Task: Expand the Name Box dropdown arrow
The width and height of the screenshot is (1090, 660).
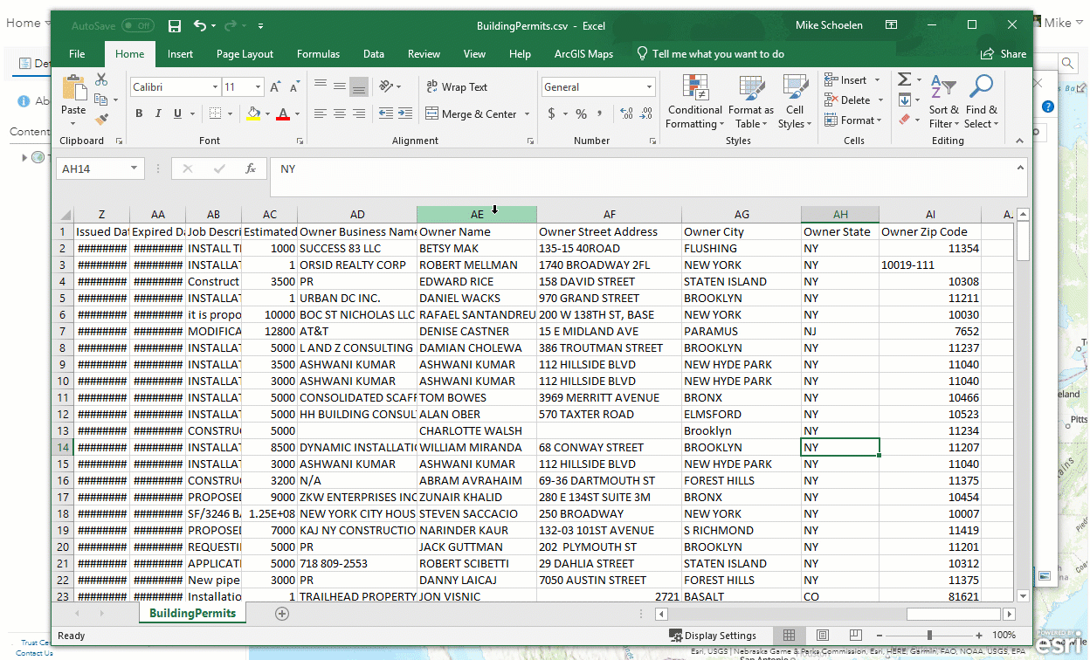Action: [134, 168]
